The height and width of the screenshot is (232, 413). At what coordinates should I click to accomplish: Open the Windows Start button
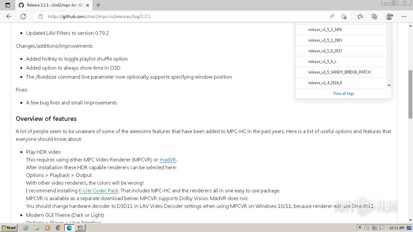point(9,228)
